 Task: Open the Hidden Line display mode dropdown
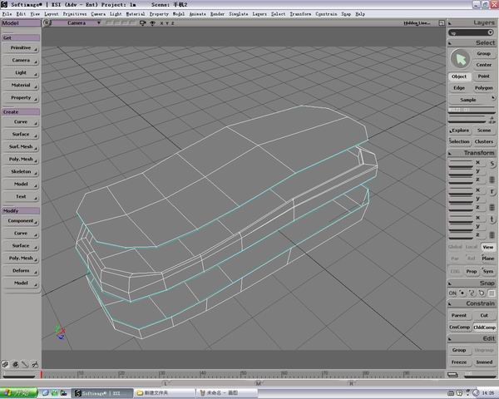coord(417,23)
